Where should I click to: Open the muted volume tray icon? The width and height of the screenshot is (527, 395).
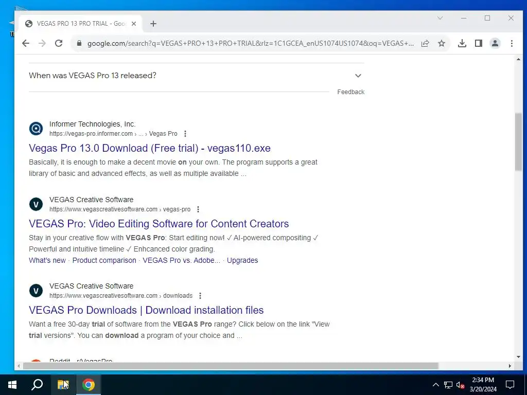[x=460, y=385]
